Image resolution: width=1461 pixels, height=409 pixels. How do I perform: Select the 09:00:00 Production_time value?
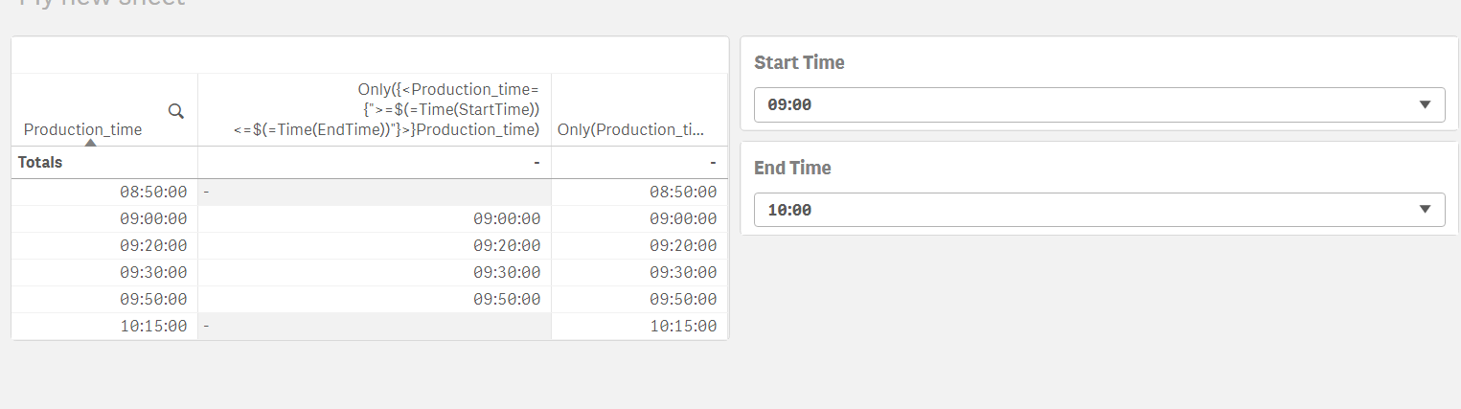point(153,219)
